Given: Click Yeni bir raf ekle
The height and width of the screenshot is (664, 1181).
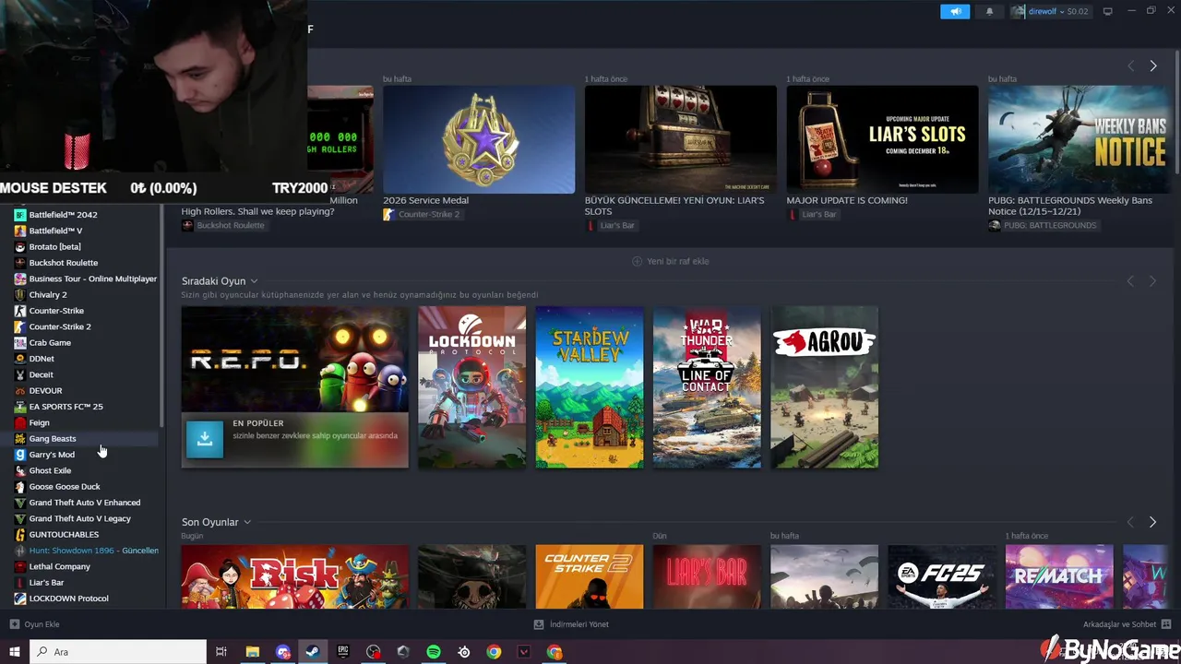Looking at the screenshot, I should coord(671,261).
